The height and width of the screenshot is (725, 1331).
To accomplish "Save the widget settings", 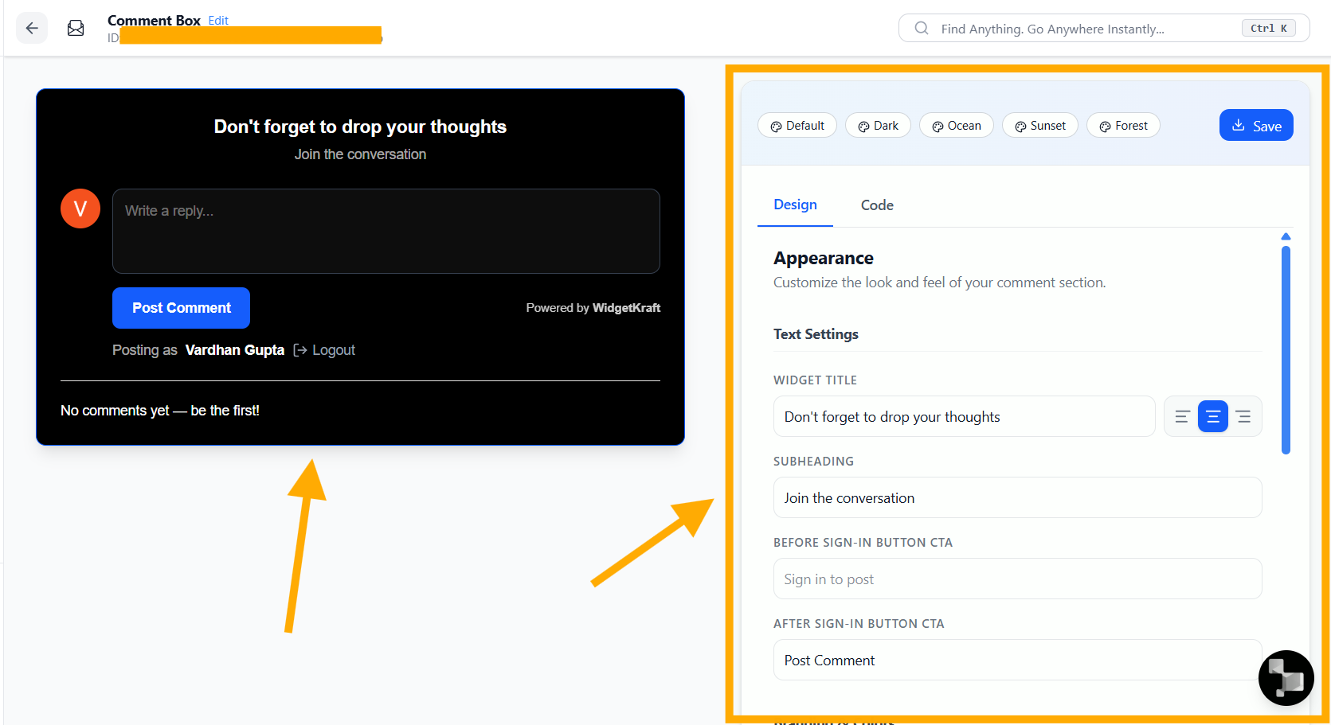I will coord(1255,126).
